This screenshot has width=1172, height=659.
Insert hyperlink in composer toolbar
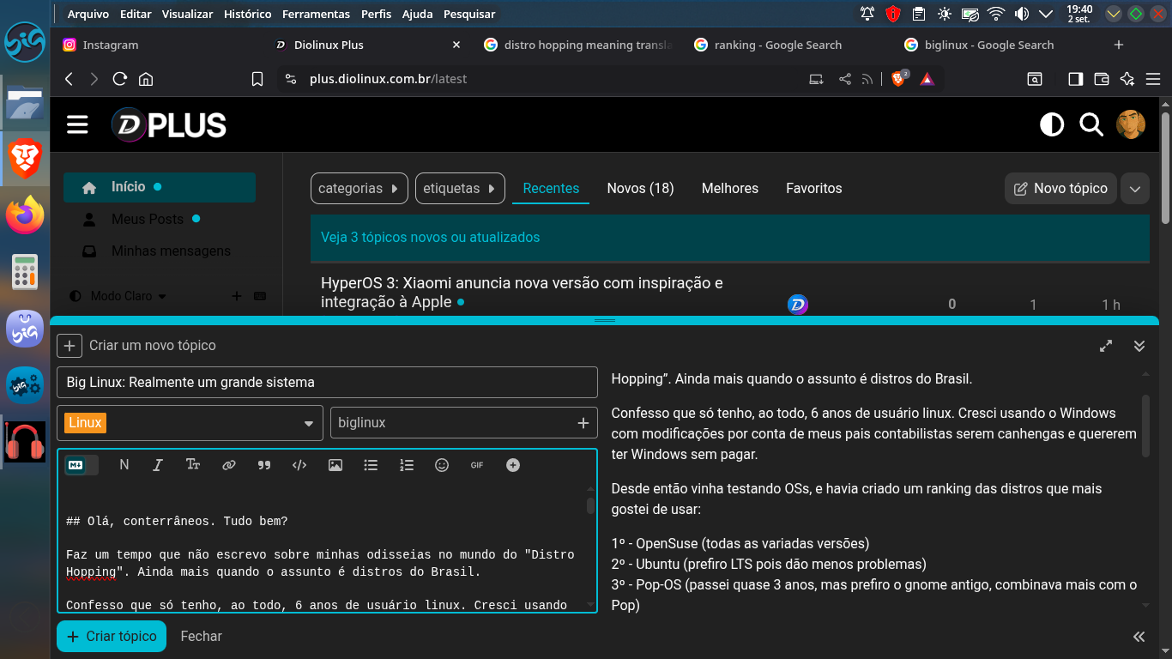click(229, 465)
